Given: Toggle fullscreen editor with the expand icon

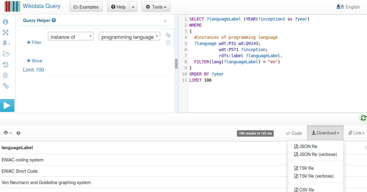Looking at the screenshot, I should point(6,32).
